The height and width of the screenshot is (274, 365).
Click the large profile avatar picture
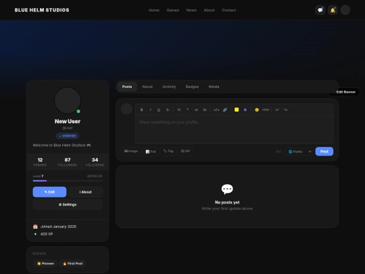68,100
